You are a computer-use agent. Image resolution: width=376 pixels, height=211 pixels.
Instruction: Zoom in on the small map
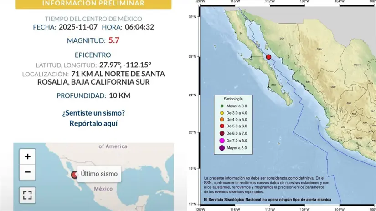(x=27, y=156)
